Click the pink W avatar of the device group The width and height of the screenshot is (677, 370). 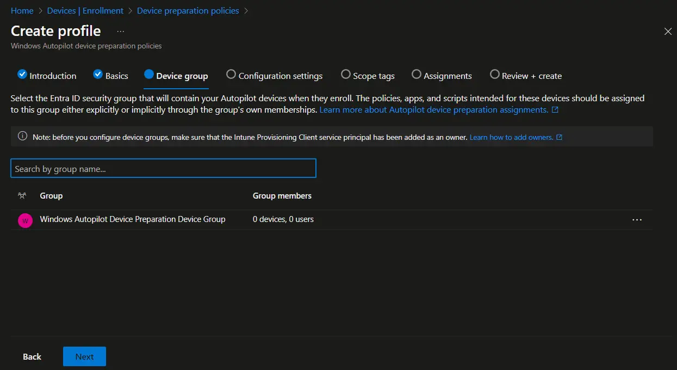25,220
